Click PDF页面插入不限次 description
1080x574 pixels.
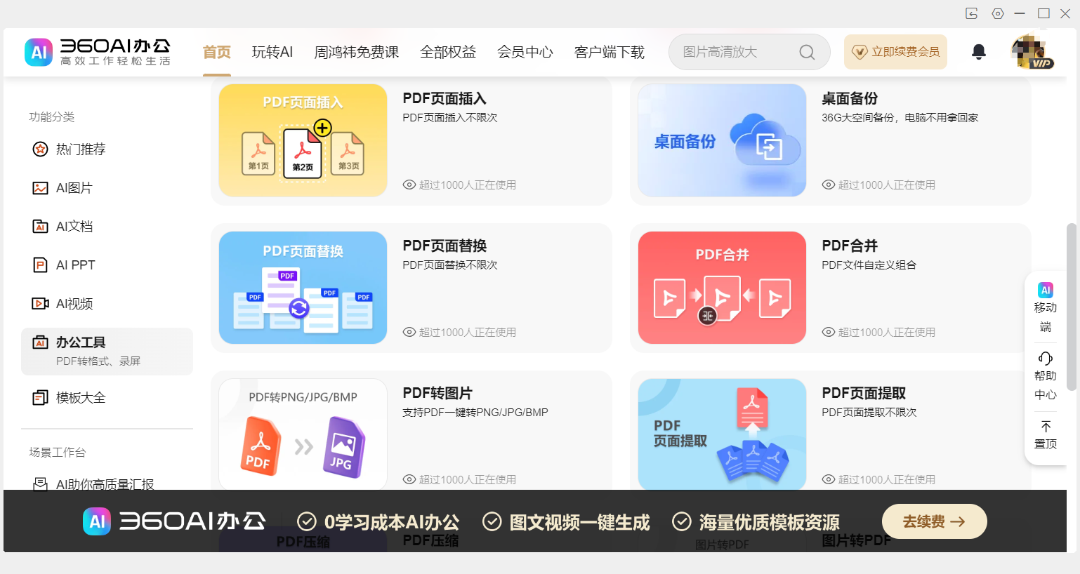point(449,118)
